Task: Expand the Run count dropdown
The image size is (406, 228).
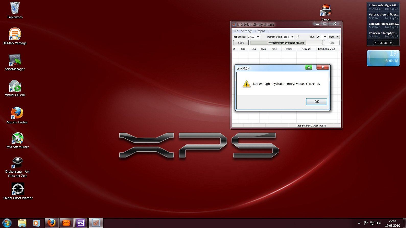Action: (325, 37)
